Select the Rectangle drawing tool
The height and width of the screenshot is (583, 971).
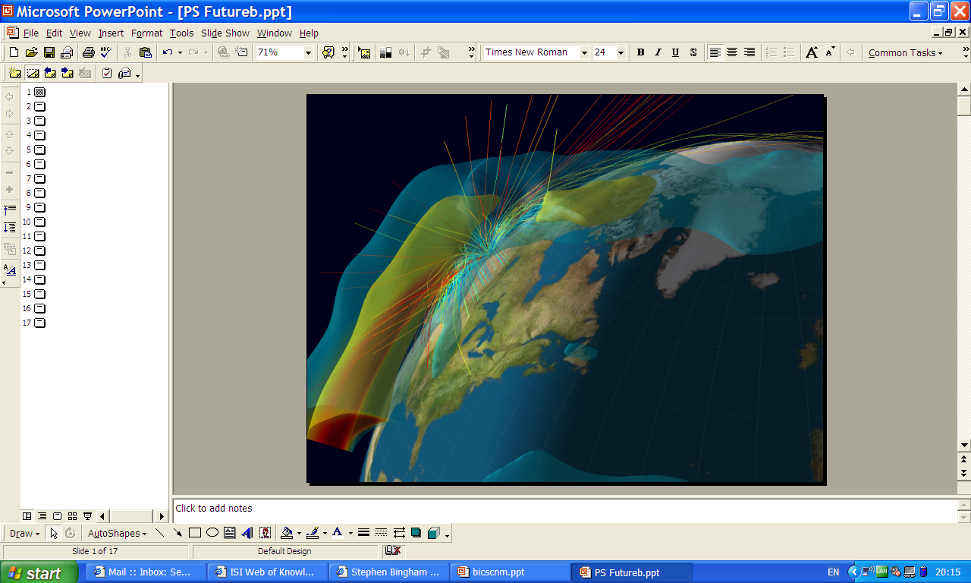[195, 533]
